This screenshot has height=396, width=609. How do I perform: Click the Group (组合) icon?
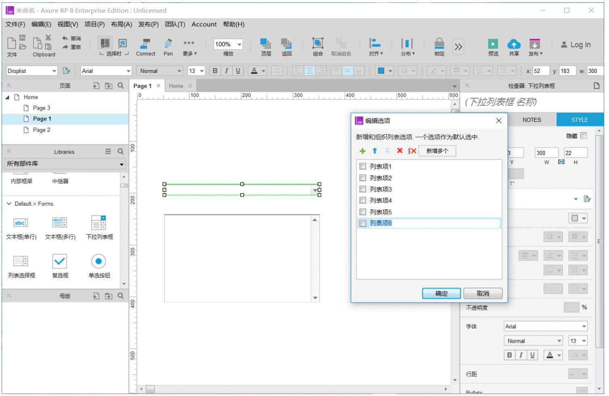[x=318, y=47]
